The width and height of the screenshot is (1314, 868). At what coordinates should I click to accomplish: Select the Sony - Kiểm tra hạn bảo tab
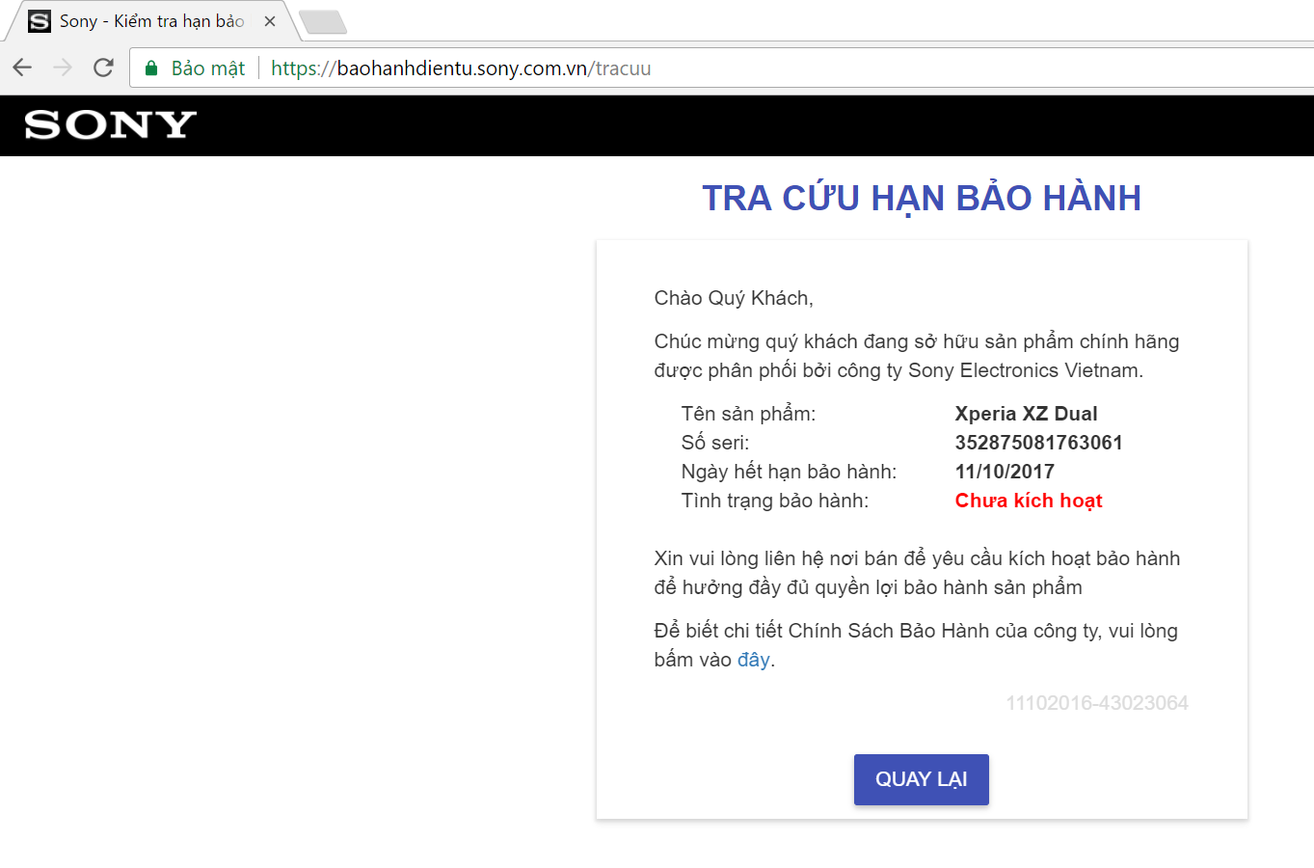[152, 21]
